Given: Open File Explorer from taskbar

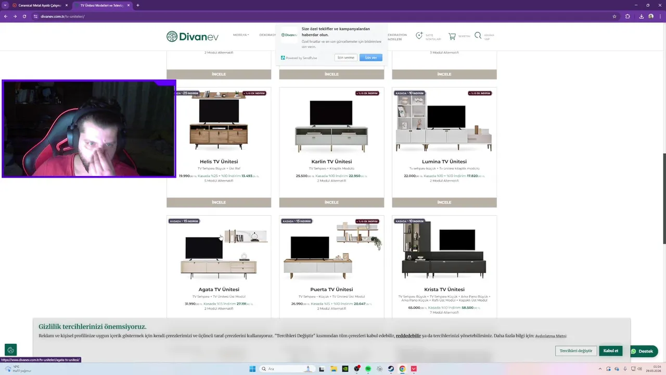Looking at the screenshot, I should (x=334, y=369).
